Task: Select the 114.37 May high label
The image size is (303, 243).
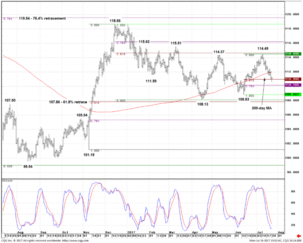Action: point(220,52)
